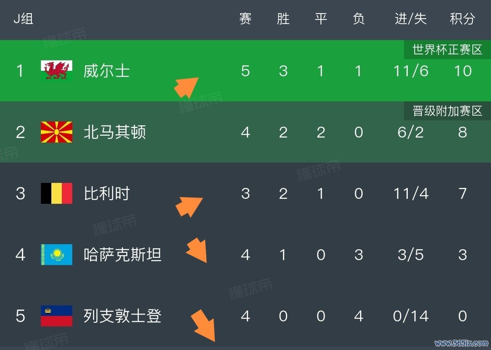Click the Belgium flag icon
Screen dimensions: 491x350
(x=56, y=193)
